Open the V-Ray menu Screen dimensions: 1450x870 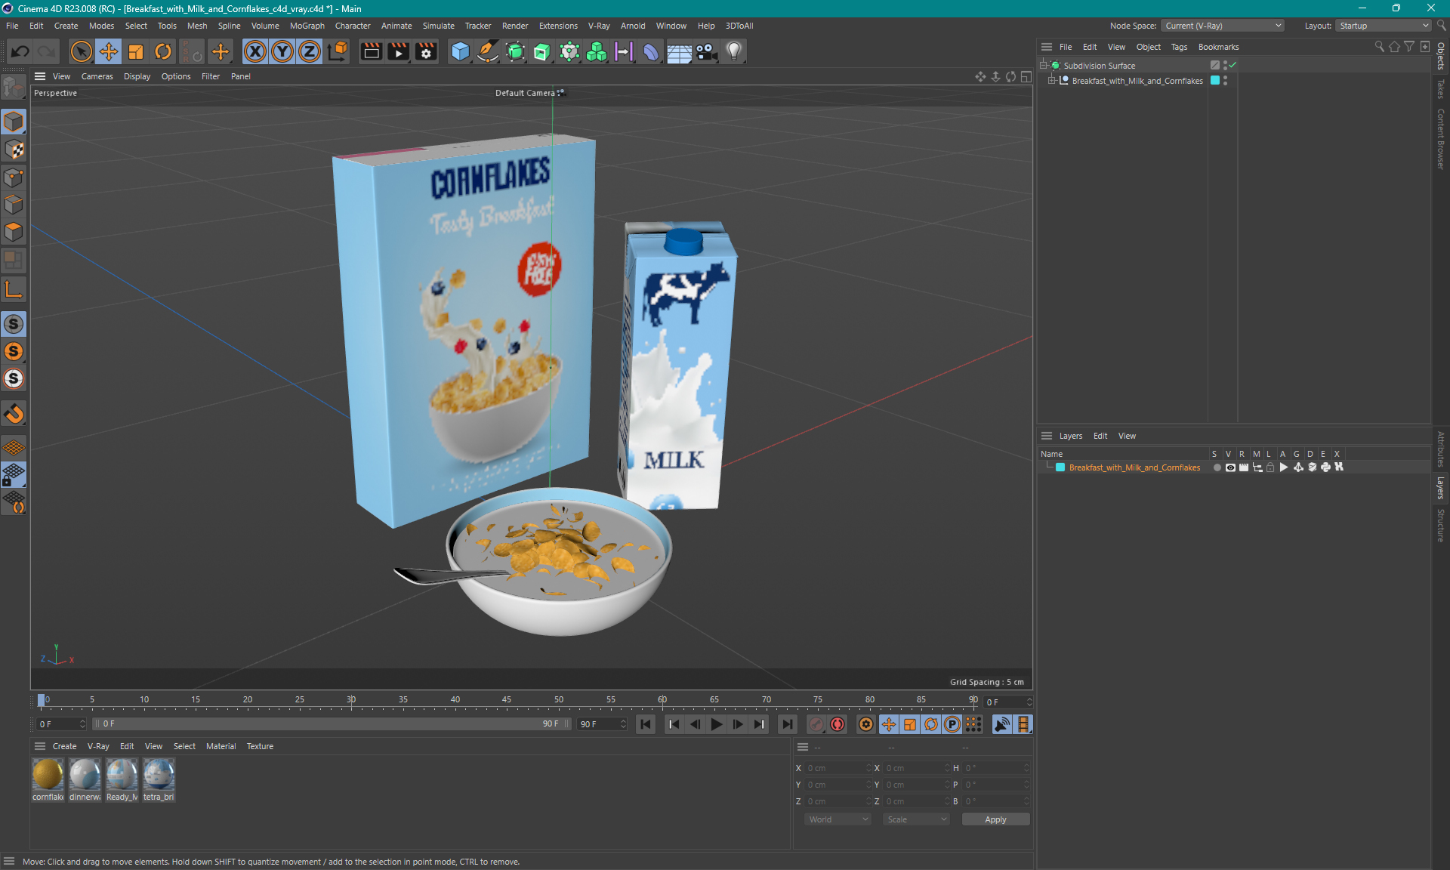599,26
